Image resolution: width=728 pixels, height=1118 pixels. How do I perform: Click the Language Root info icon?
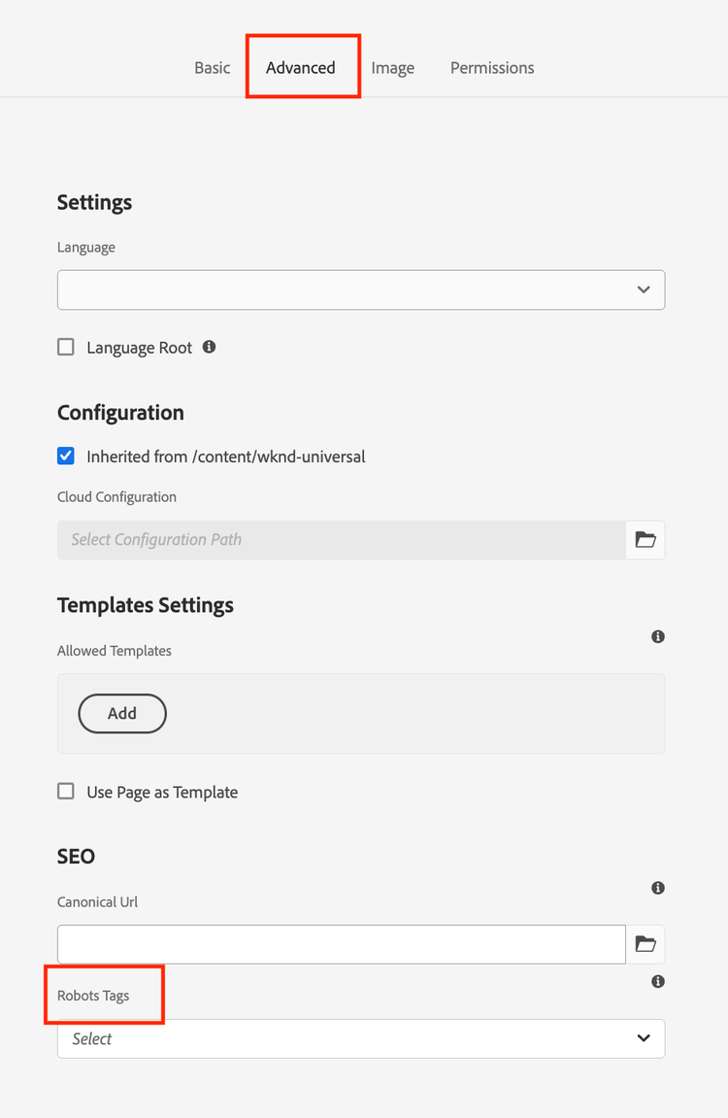point(209,347)
